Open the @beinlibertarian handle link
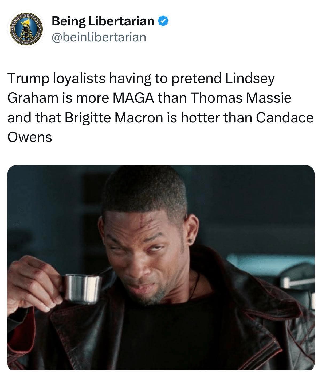Image resolution: width=322 pixels, height=385 pixels. (x=99, y=37)
